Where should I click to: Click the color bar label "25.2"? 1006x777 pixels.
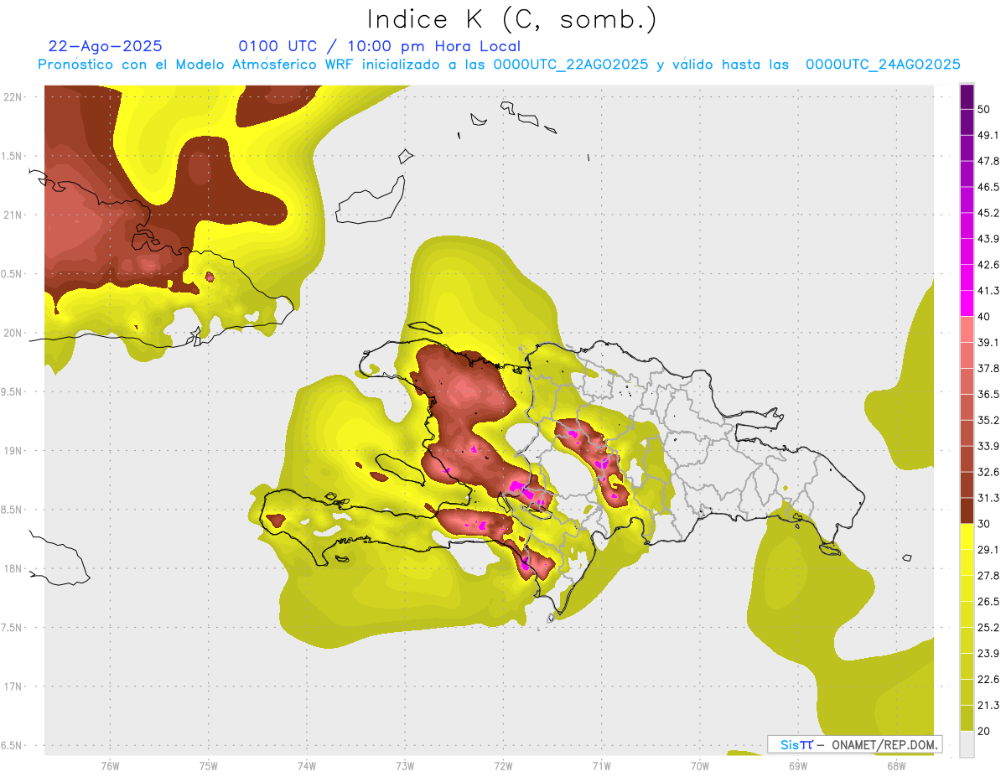point(988,628)
